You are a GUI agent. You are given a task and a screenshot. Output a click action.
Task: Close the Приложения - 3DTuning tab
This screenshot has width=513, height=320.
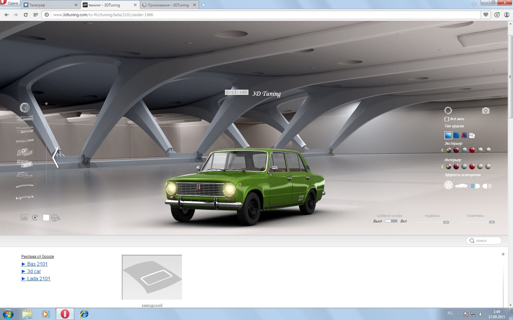pyautogui.click(x=194, y=5)
